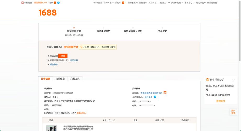Click the 关闭交易 link

point(74,60)
